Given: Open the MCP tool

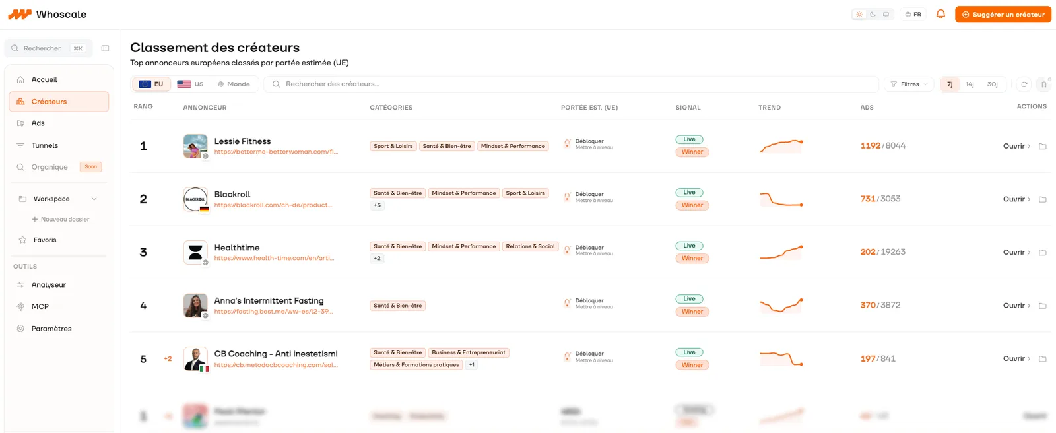Looking at the screenshot, I should point(59,306).
